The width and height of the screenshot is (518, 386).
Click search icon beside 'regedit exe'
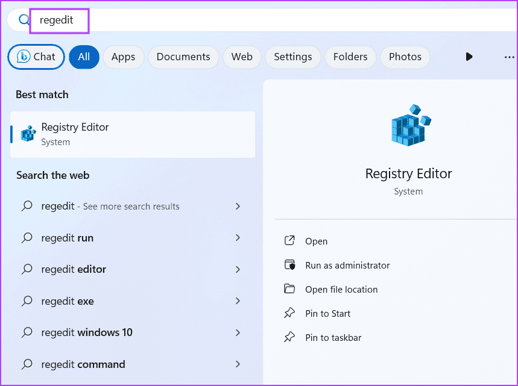coord(27,301)
